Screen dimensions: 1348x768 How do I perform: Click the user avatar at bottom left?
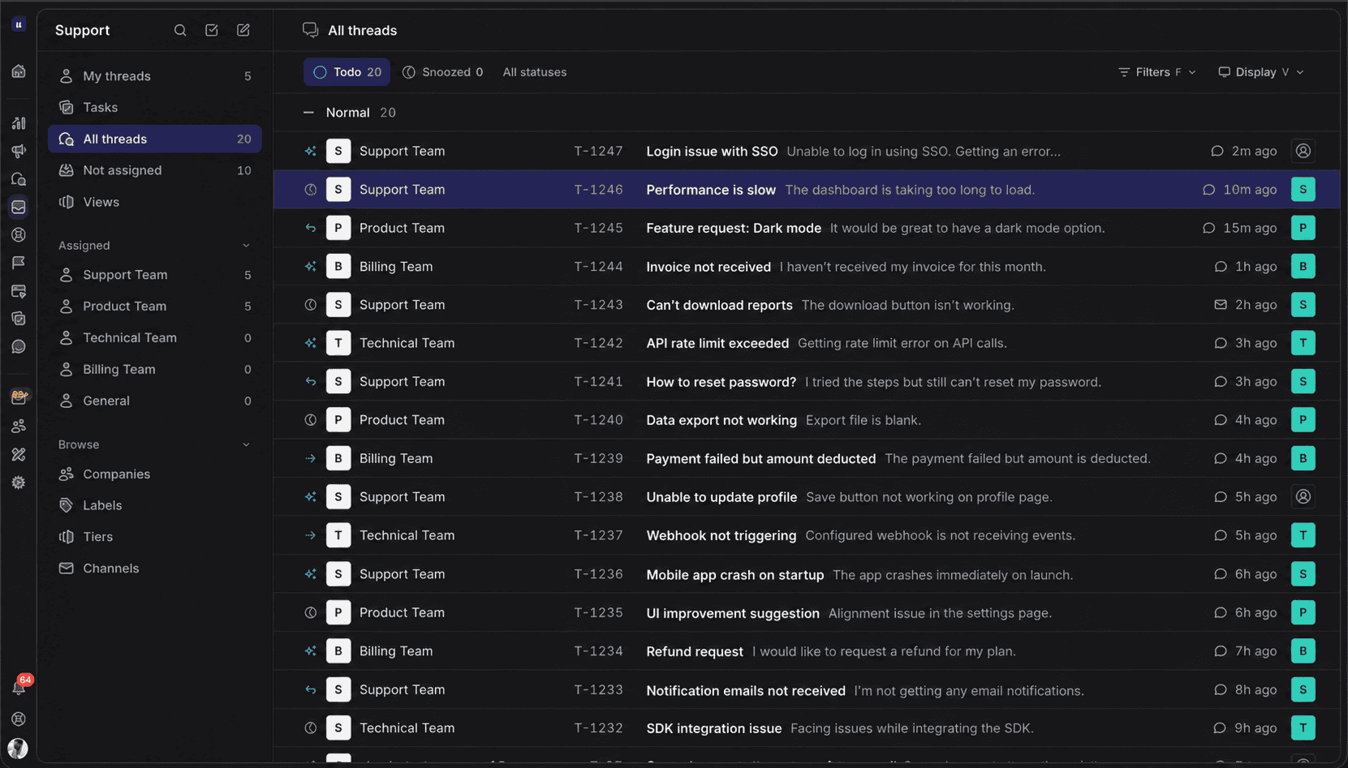click(18, 748)
